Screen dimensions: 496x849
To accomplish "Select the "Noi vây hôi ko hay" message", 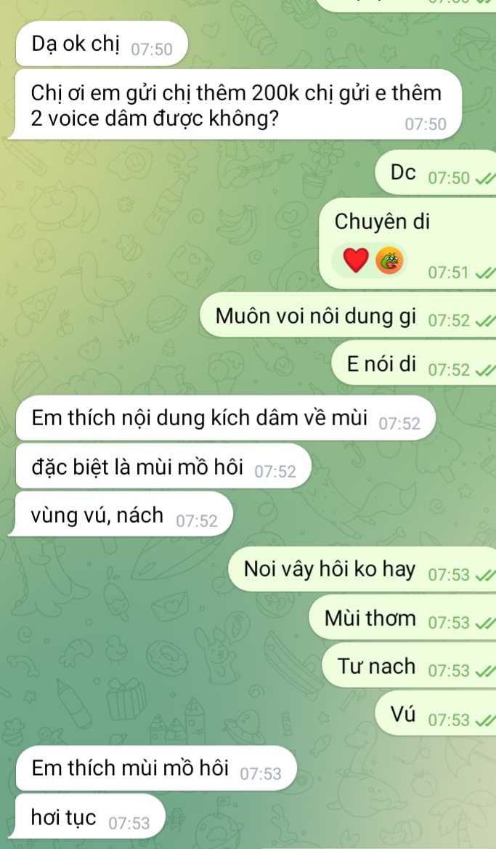I will point(362,569).
